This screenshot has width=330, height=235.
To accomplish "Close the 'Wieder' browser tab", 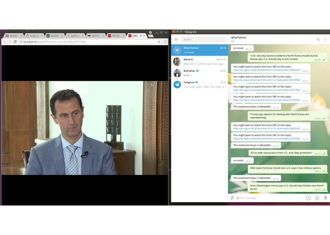I will tap(21, 36).
